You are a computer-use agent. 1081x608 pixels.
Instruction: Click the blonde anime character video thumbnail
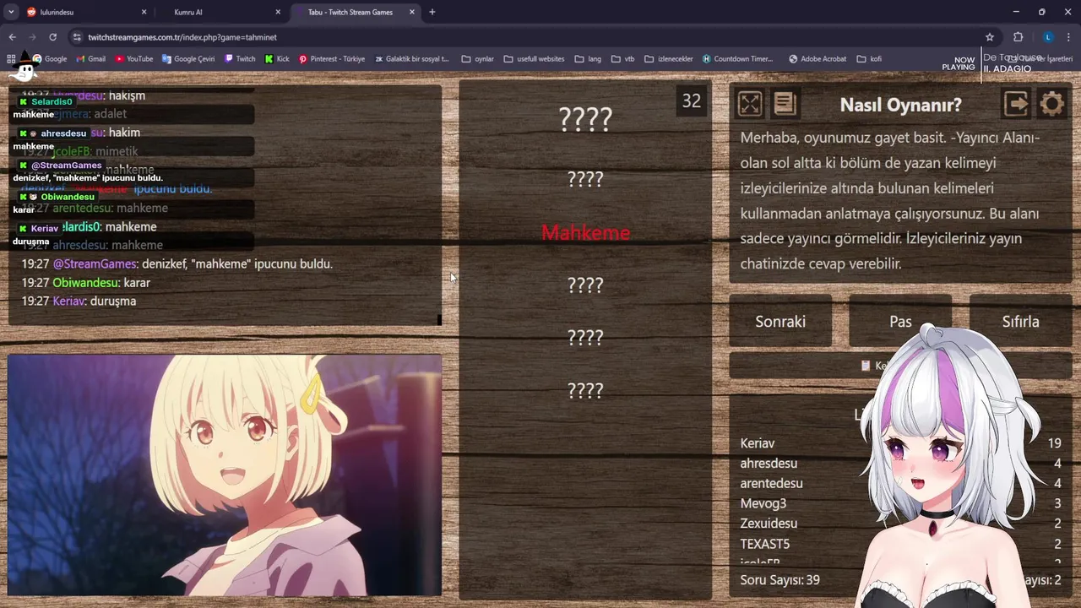225,475
